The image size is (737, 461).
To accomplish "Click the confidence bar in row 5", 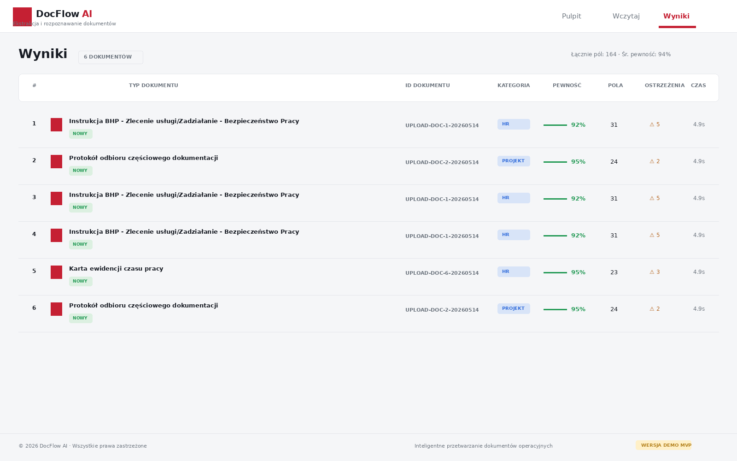I will (x=555, y=272).
